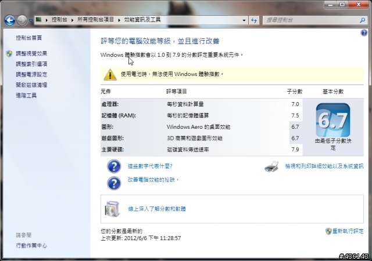Click the 上次更新 timestamp text
The width and height of the screenshot is (372, 261).
[141, 238]
